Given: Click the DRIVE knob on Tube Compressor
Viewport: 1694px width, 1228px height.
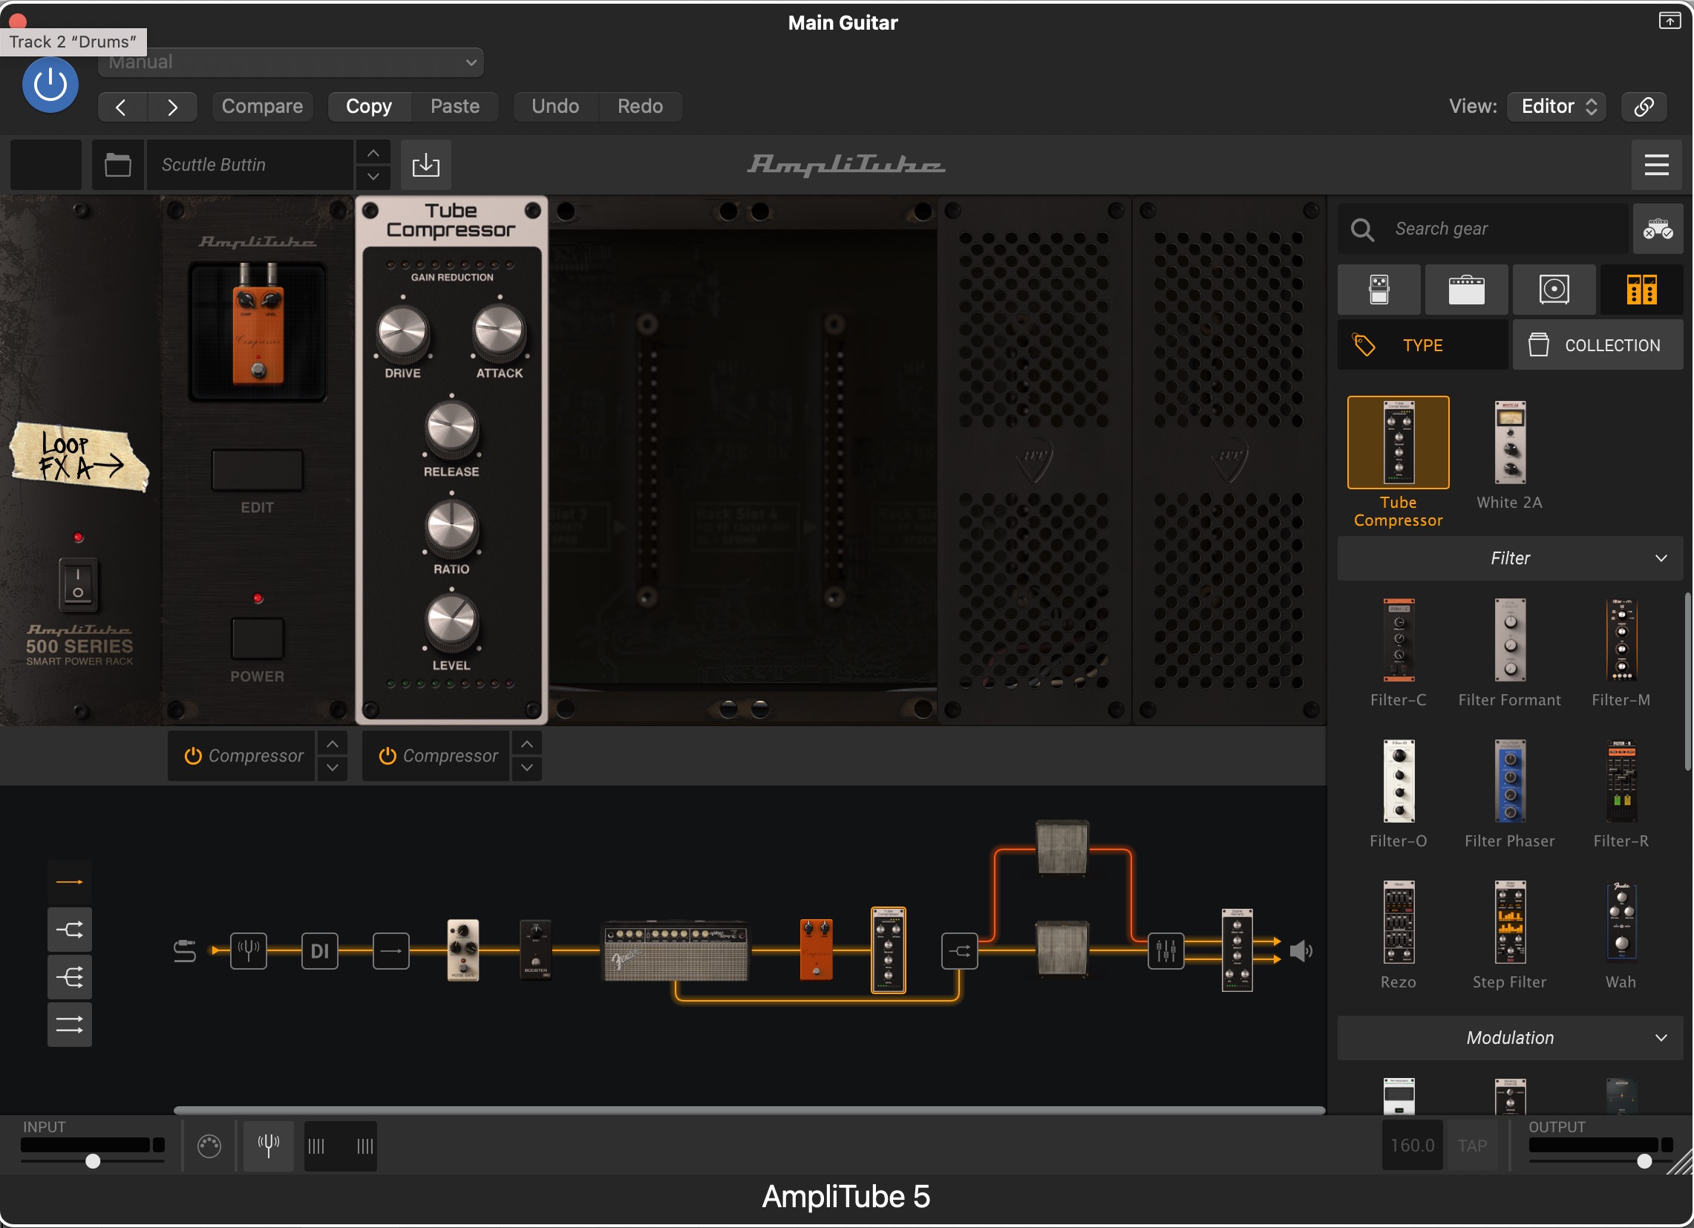Looking at the screenshot, I should 402,332.
